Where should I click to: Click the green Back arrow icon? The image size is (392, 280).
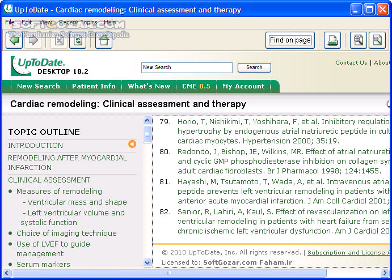point(14,40)
